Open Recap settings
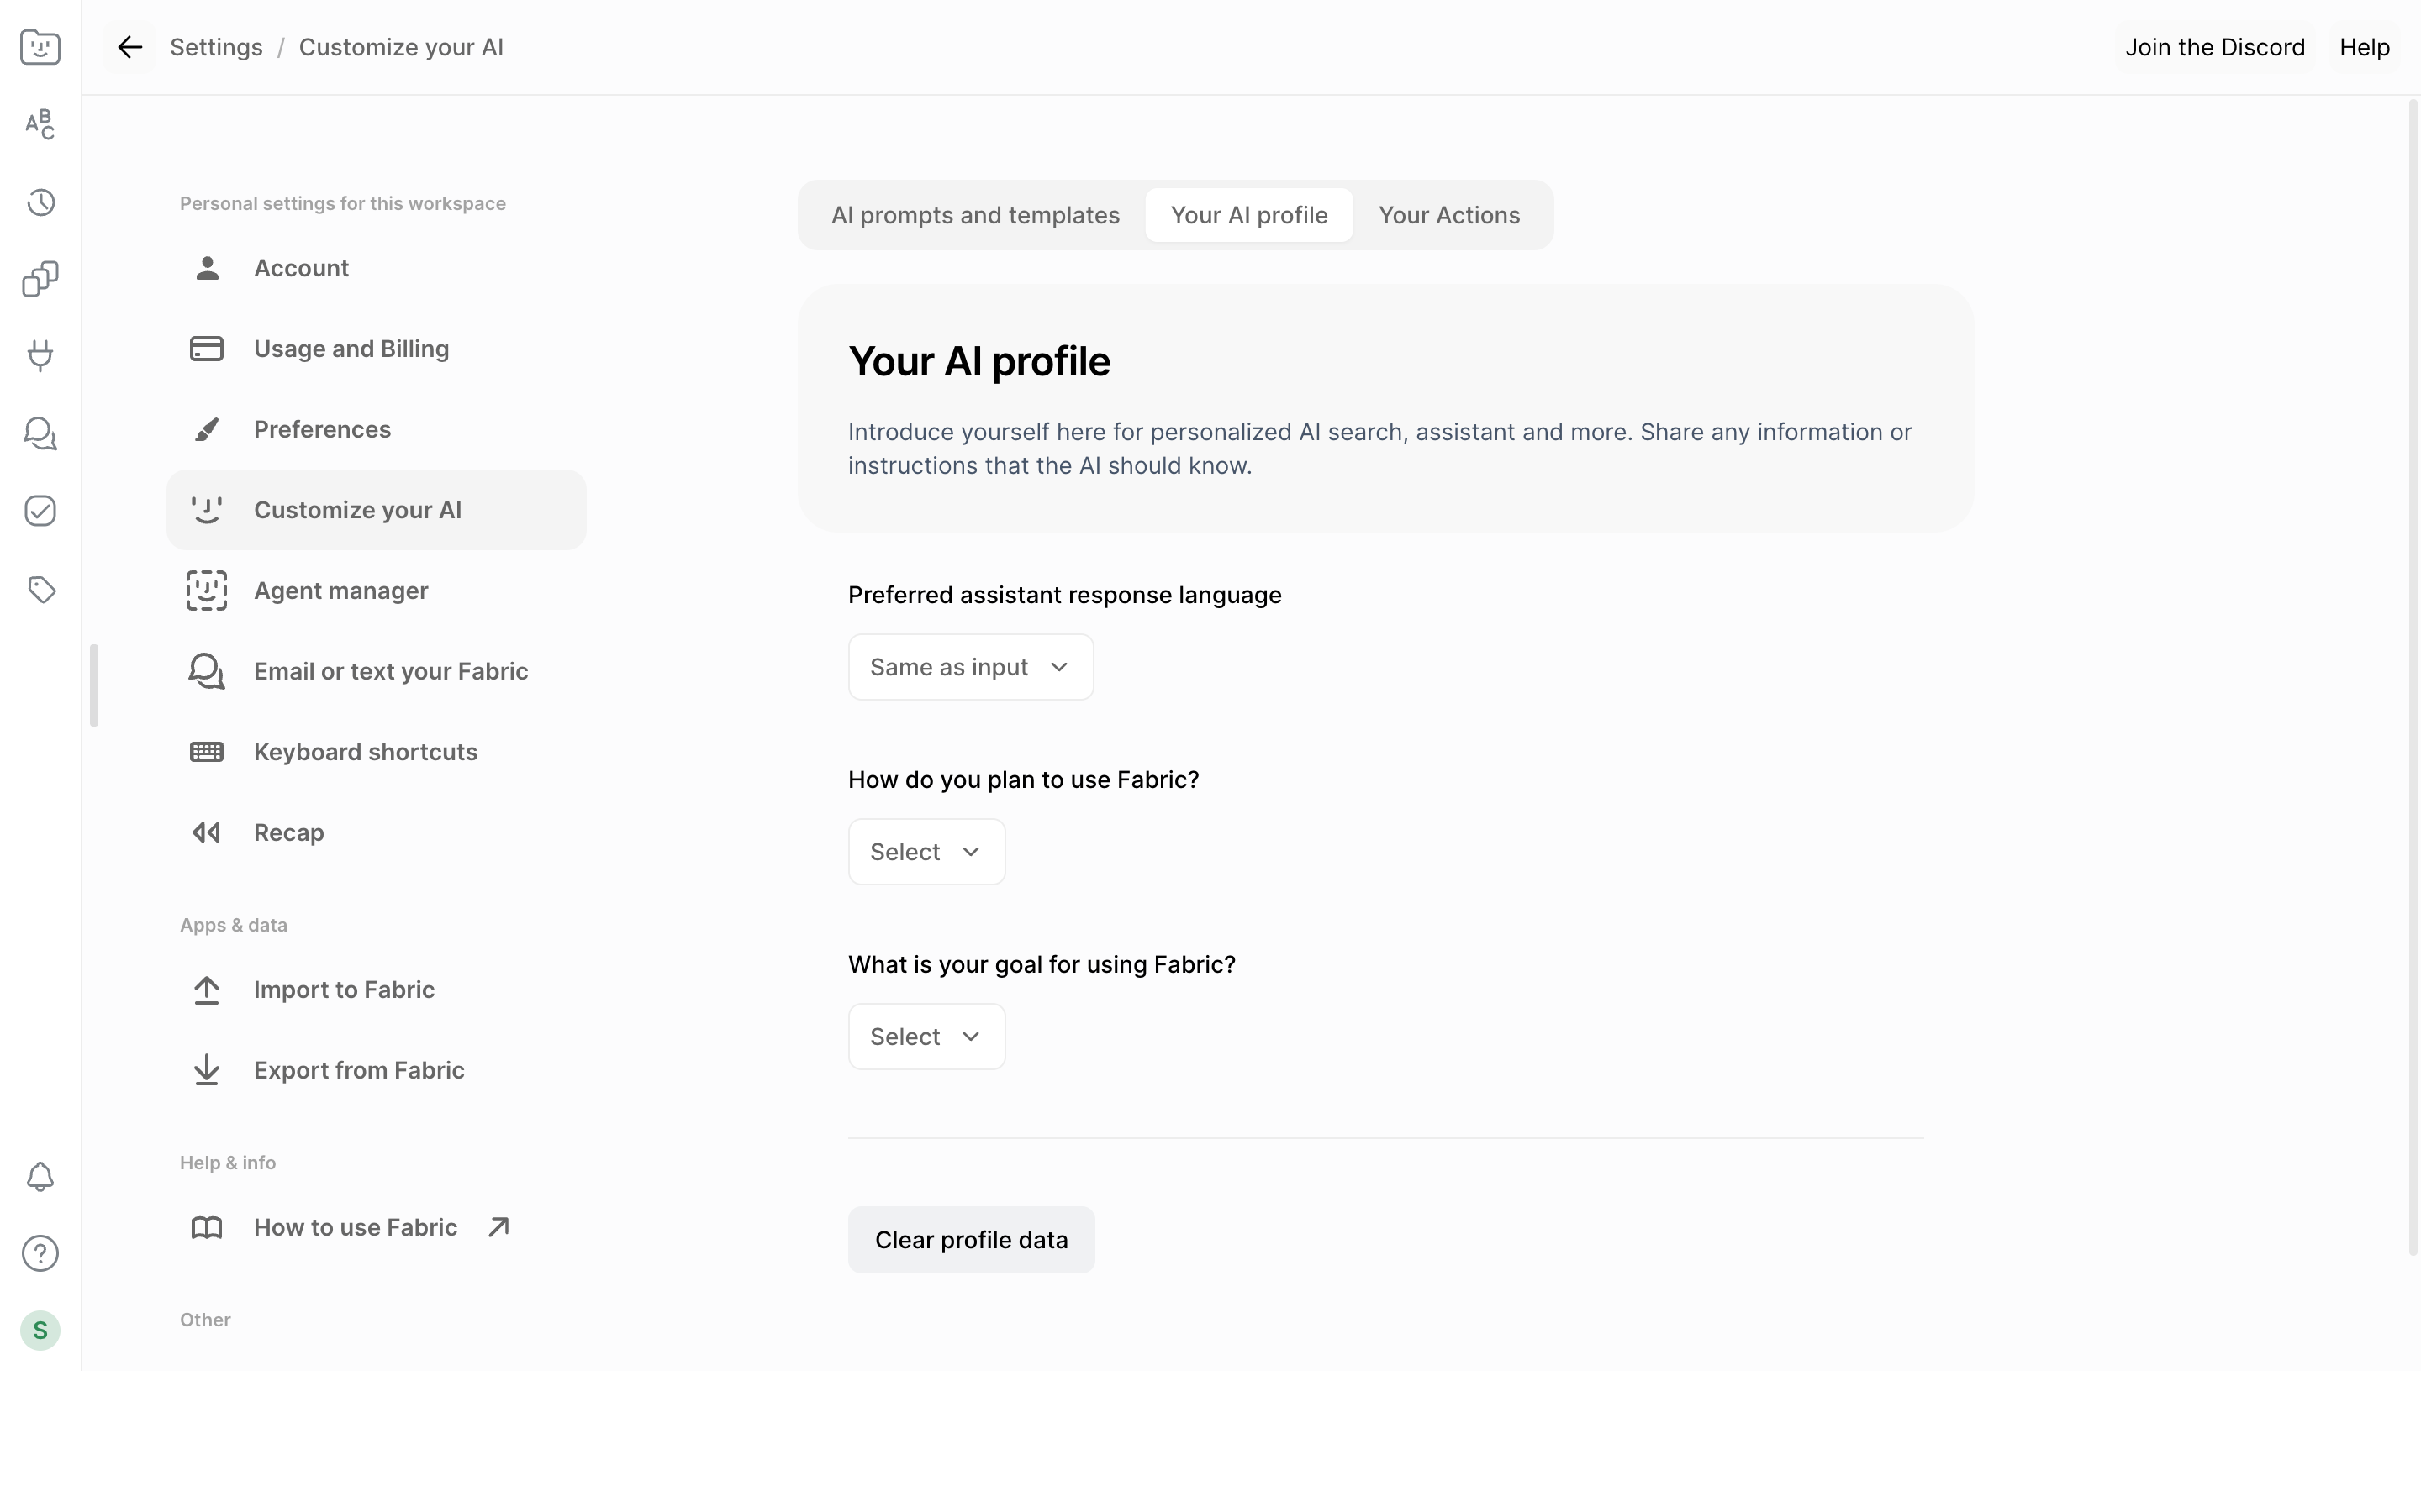The image size is (2421, 1512). tap(376, 833)
